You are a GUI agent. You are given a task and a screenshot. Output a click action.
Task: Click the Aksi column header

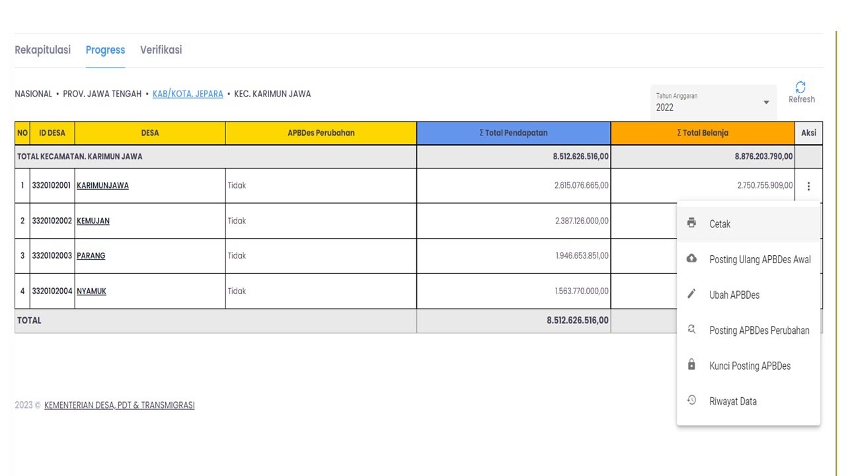[809, 133]
